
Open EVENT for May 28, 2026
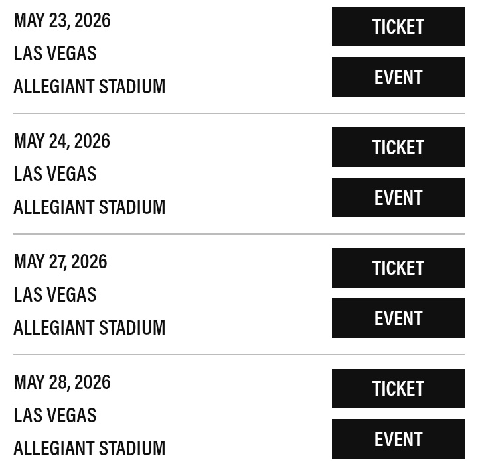point(398,439)
